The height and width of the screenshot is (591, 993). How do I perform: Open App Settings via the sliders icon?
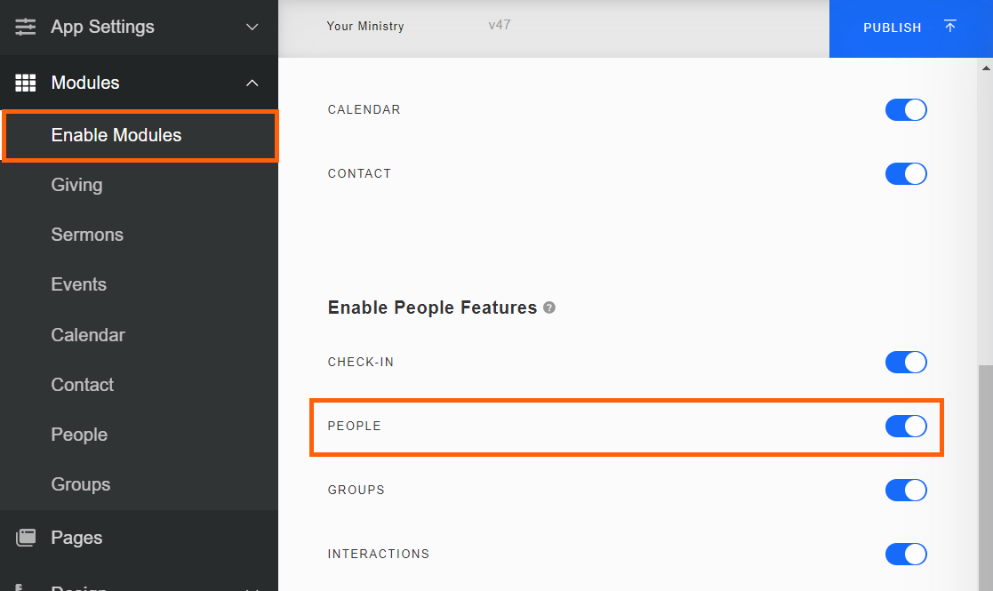pyautogui.click(x=25, y=28)
